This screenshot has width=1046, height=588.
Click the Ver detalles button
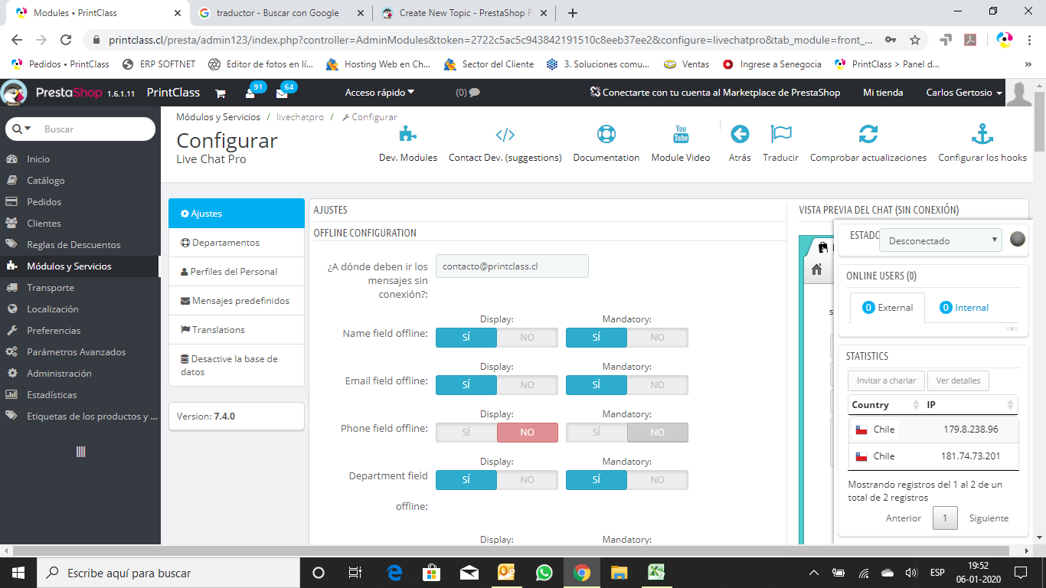pyautogui.click(x=958, y=381)
